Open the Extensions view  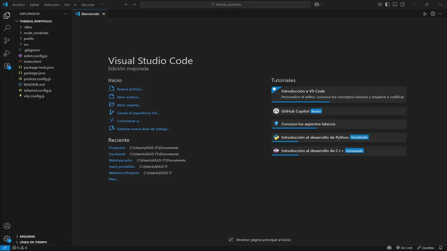tap(7, 66)
